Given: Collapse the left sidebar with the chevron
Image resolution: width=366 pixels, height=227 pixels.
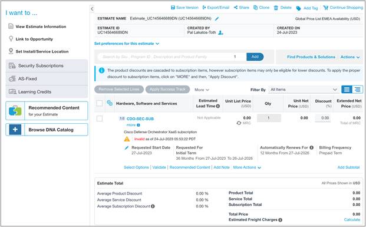Looking at the screenshot, I should click(92, 9).
